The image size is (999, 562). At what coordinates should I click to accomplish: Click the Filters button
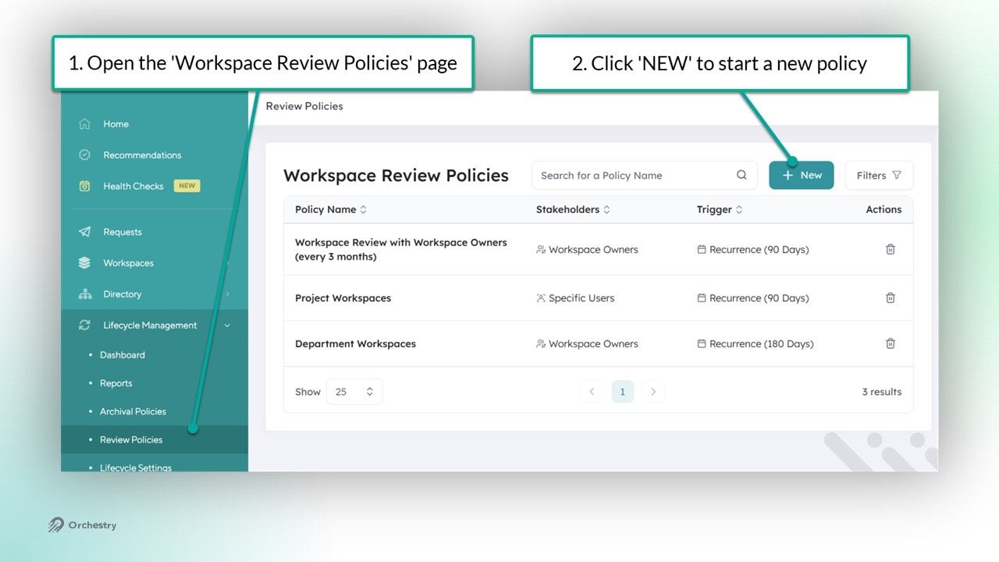click(879, 176)
